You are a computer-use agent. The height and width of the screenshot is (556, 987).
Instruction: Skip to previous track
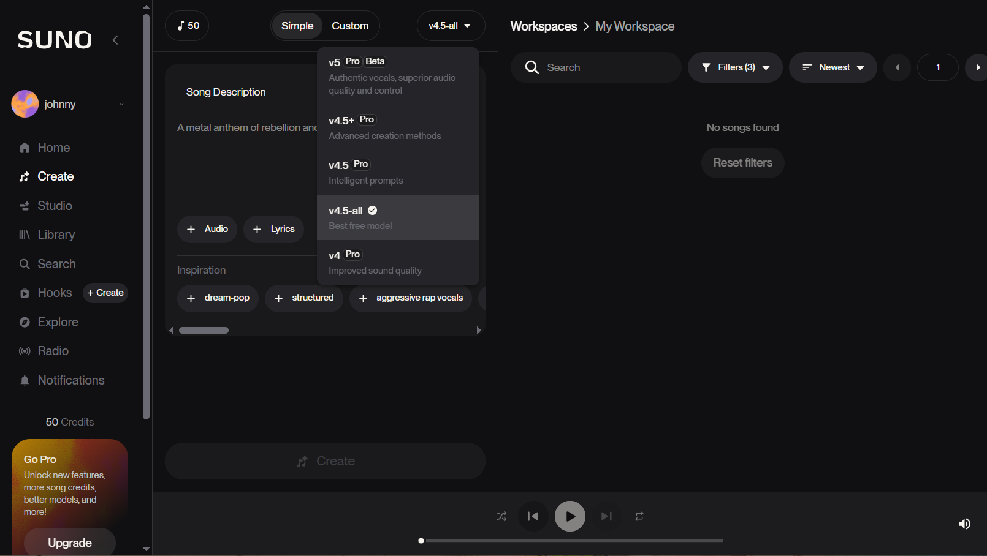(533, 516)
